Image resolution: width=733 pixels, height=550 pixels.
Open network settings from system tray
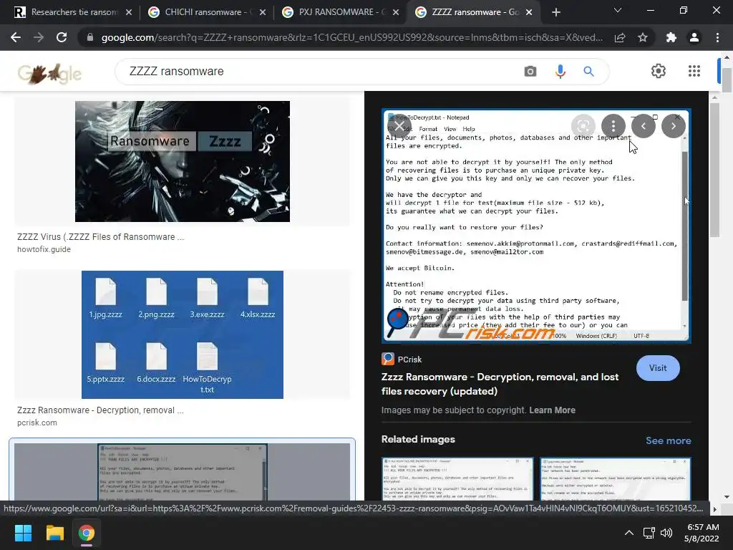pyautogui.click(x=649, y=533)
